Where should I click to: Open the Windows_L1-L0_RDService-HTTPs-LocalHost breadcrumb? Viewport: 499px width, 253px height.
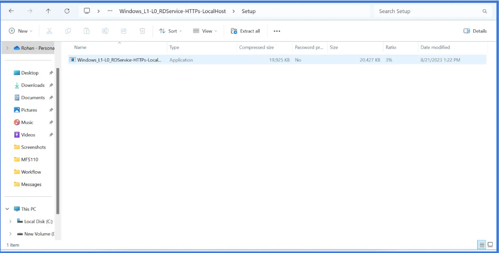click(x=173, y=11)
